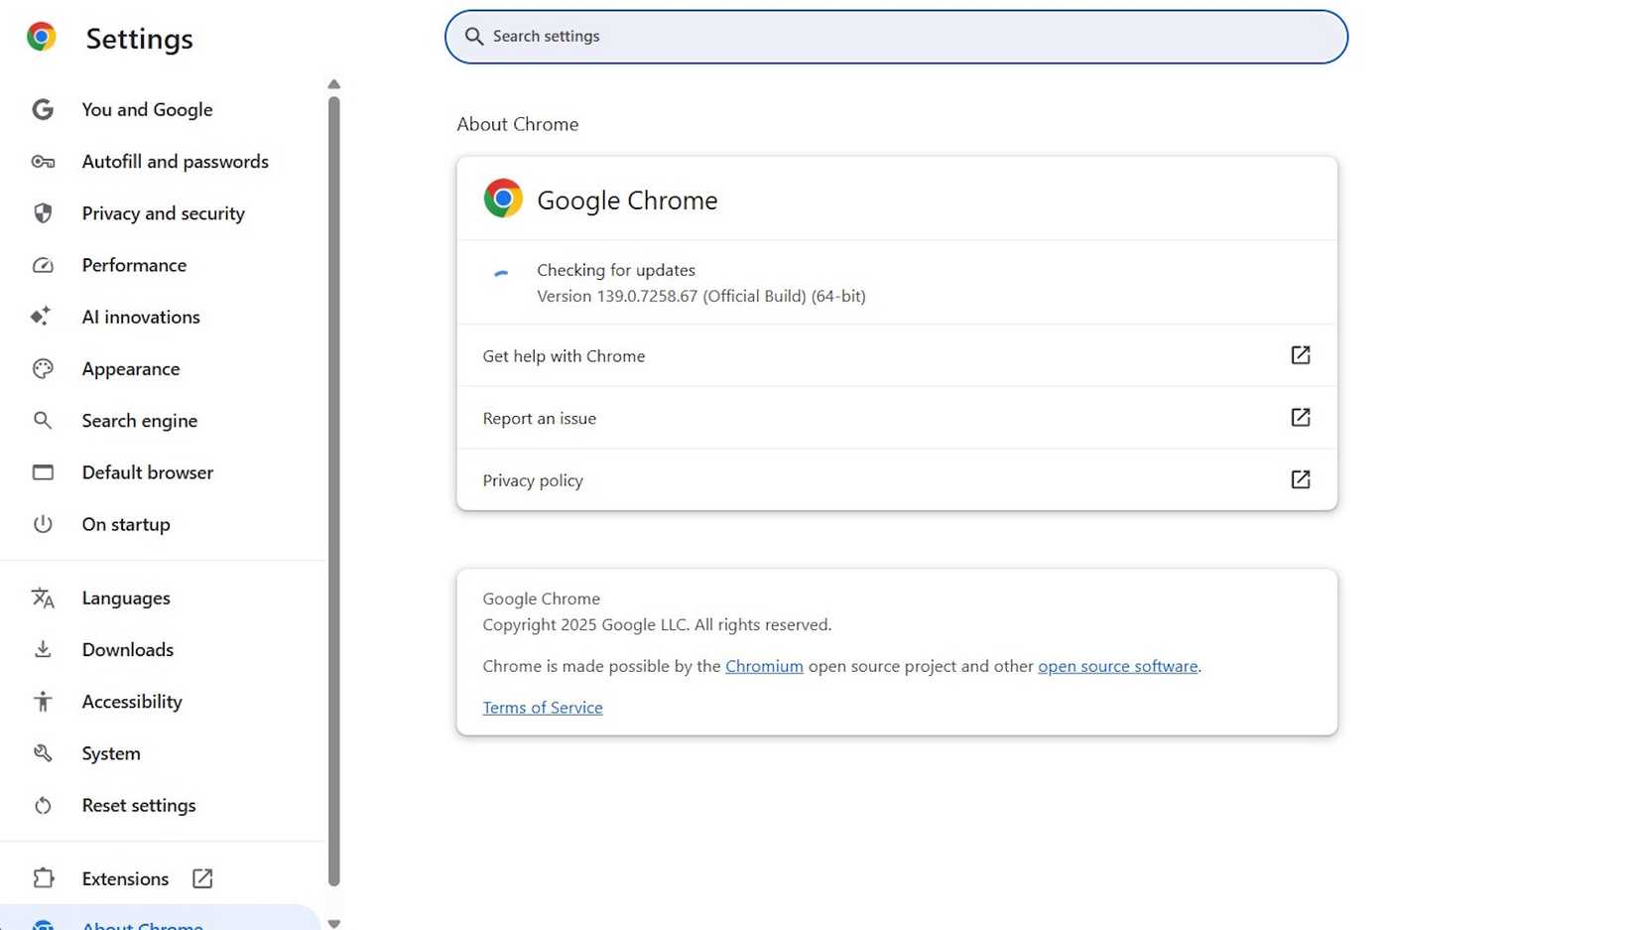1637x930 pixels.
Task: Click the Privacy and security shield icon
Action: click(43, 213)
